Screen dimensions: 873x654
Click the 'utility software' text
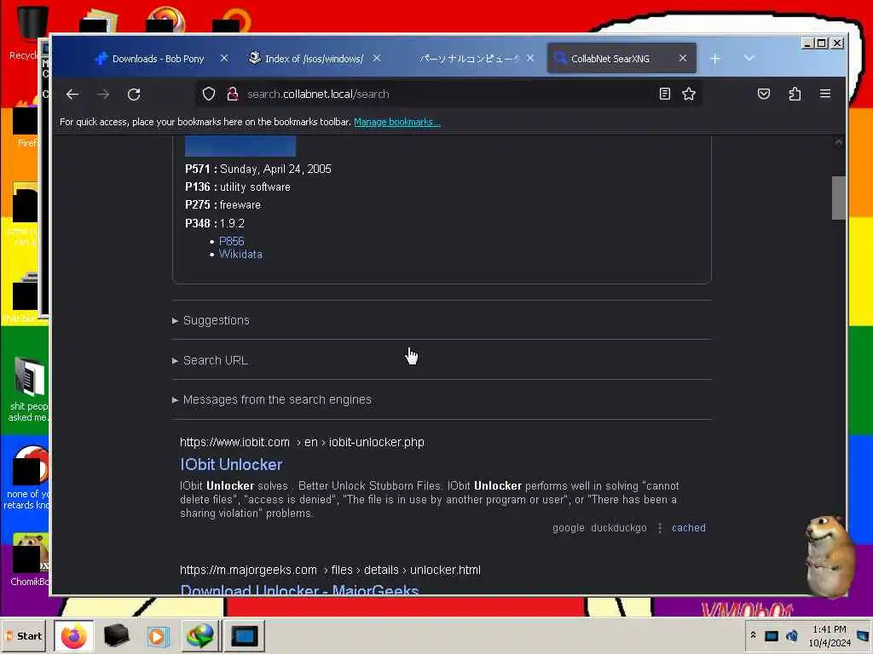click(x=255, y=186)
